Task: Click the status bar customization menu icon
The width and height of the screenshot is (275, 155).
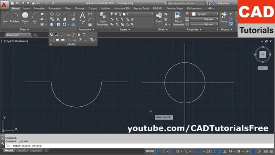Action: coord(271,151)
